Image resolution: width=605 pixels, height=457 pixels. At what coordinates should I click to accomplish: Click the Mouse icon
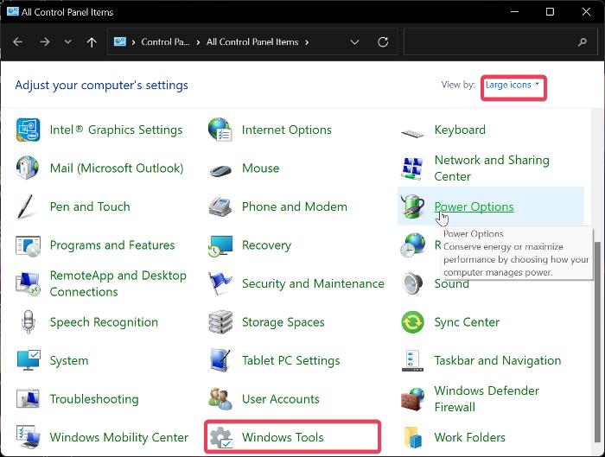pos(220,169)
